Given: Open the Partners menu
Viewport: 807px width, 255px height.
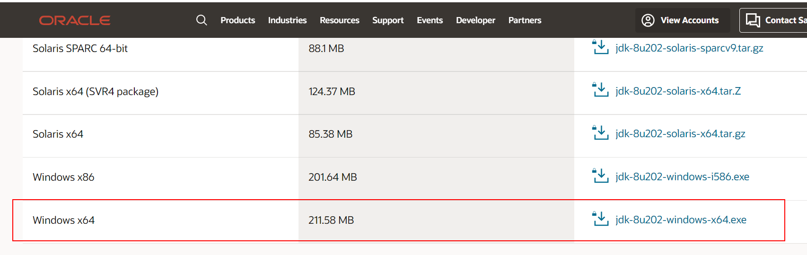Looking at the screenshot, I should tap(525, 20).
